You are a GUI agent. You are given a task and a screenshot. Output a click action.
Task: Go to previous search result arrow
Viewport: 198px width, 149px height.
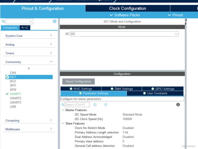pyautogui.click(x=95, y=105)
